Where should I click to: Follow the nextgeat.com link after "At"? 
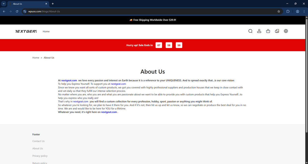tap(69, 80)
